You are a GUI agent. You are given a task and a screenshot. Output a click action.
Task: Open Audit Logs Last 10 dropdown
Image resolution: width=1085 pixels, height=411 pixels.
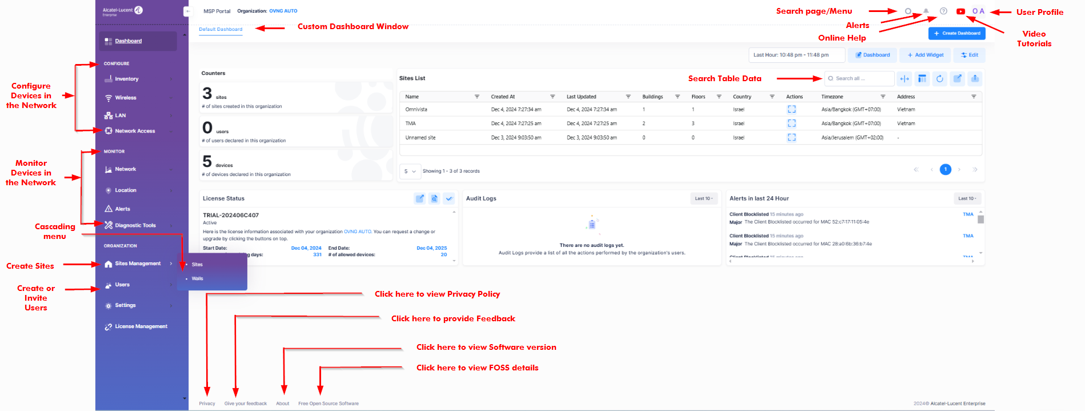click(x=704, y=198)
